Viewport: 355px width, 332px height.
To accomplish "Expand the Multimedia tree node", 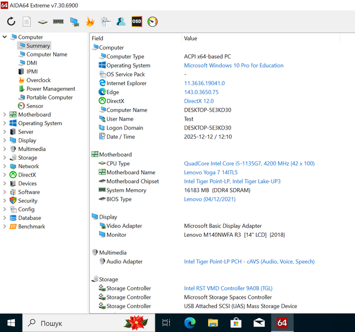I will (4, 149).
